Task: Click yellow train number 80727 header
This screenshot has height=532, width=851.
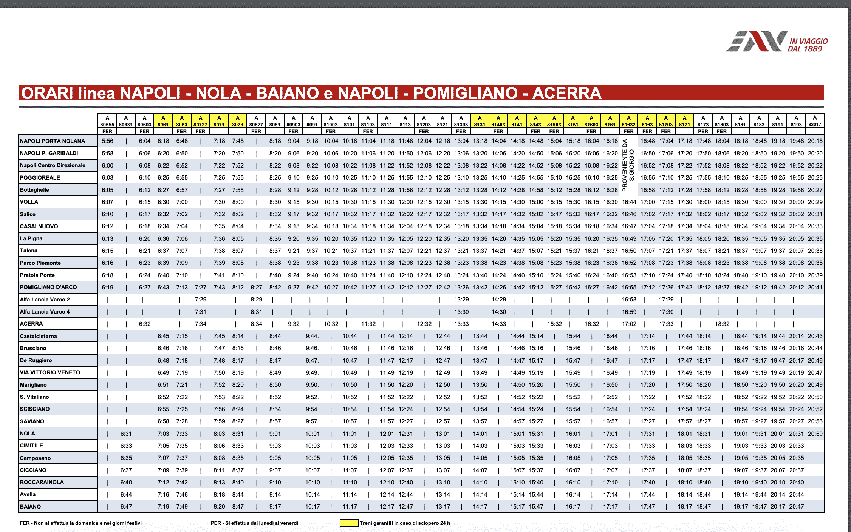Action: point(200,125)
